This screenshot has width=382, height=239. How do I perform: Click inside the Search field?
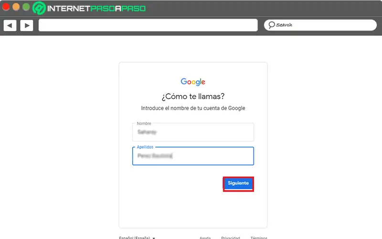tap(320, 25)
